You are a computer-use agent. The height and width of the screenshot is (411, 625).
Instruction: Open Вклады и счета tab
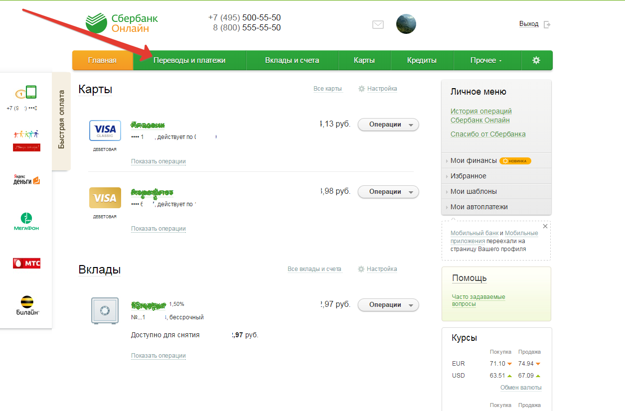292,60
